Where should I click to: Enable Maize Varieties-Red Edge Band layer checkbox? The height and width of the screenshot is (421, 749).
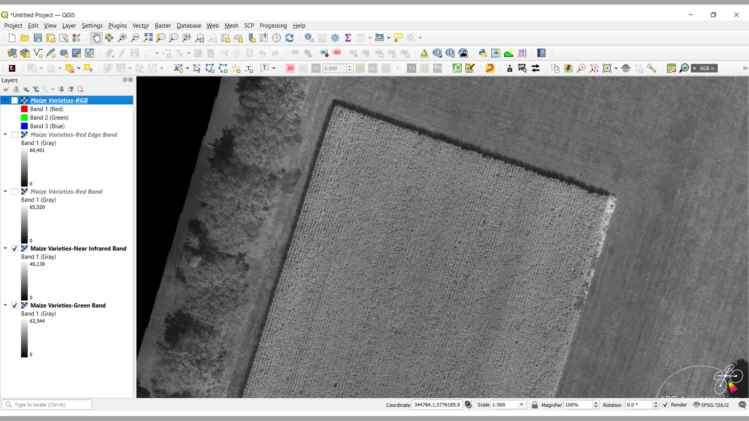point(14,135)
